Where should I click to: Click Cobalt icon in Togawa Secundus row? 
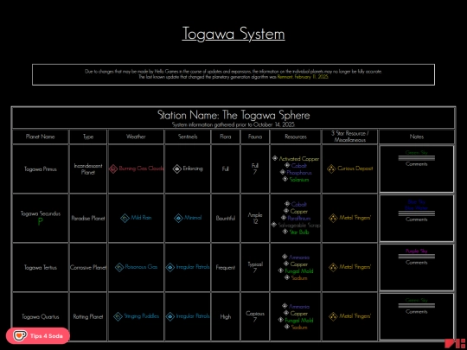287,204
